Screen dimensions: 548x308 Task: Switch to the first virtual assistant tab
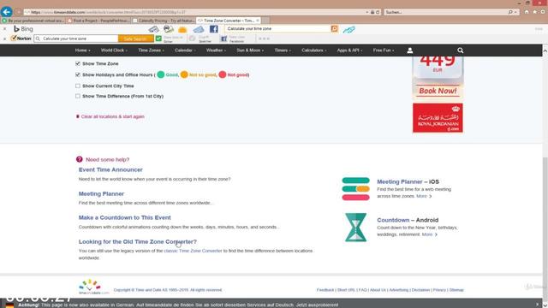point(33,21)
